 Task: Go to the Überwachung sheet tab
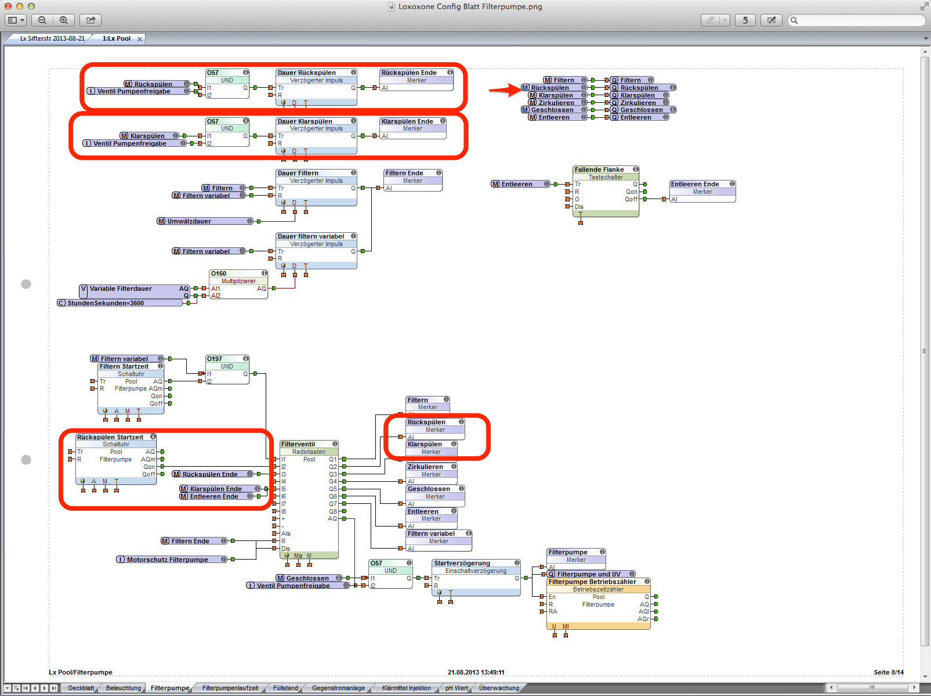pos(499,688)
